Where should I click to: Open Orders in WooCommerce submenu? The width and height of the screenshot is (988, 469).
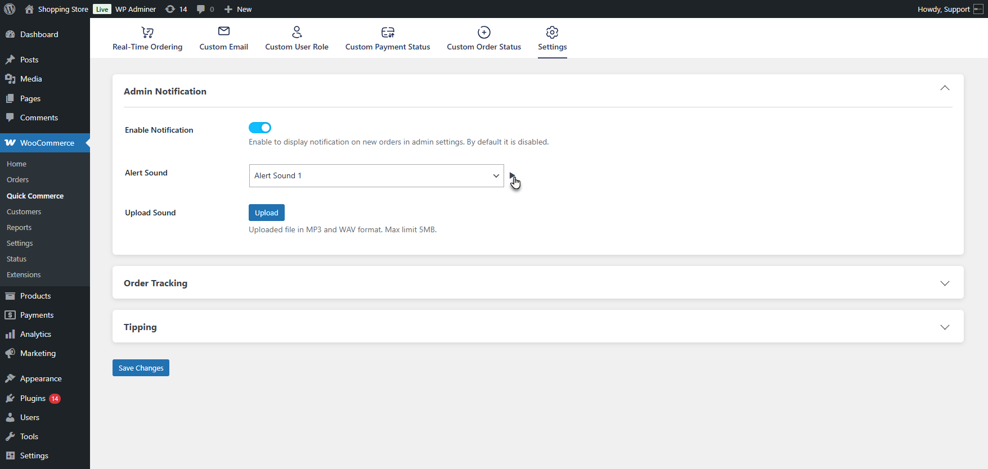coord(17,180)
